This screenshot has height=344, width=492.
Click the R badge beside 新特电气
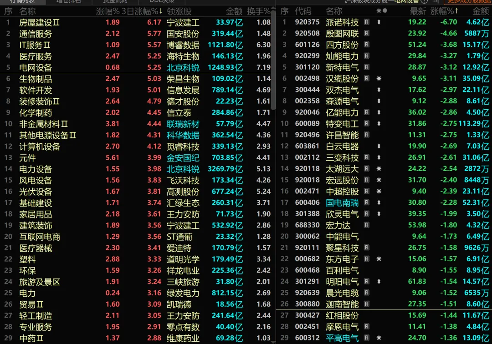(x=366, y=67)
